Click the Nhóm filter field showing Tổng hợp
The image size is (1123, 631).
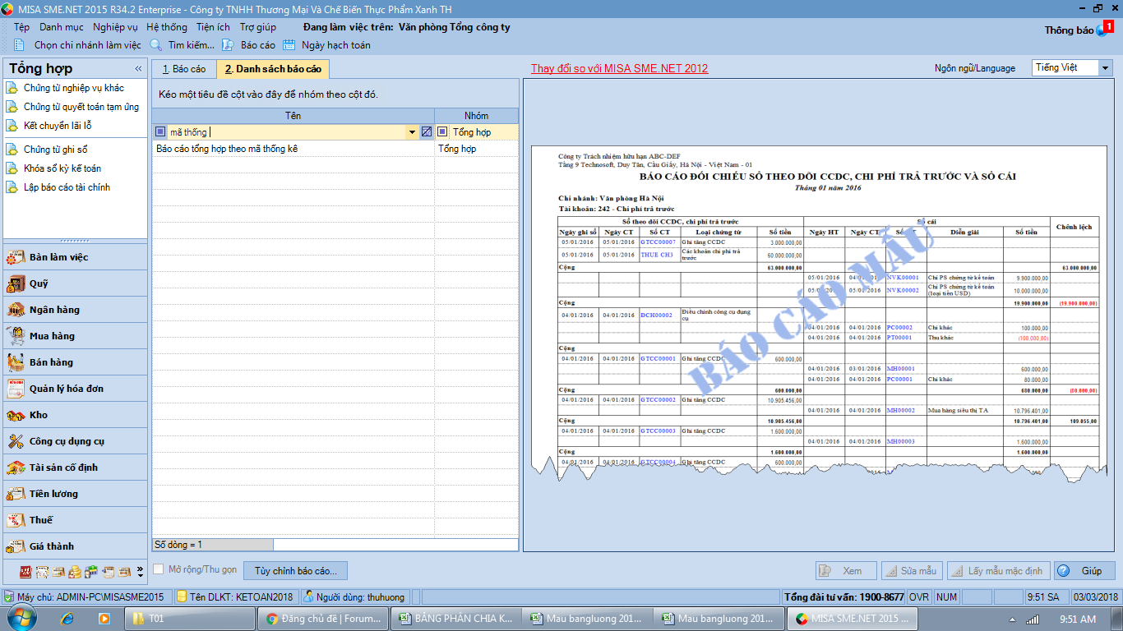pos(483,131)
